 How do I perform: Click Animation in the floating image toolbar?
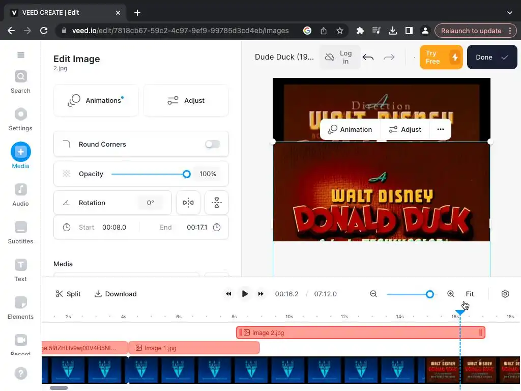pos(350,129)
